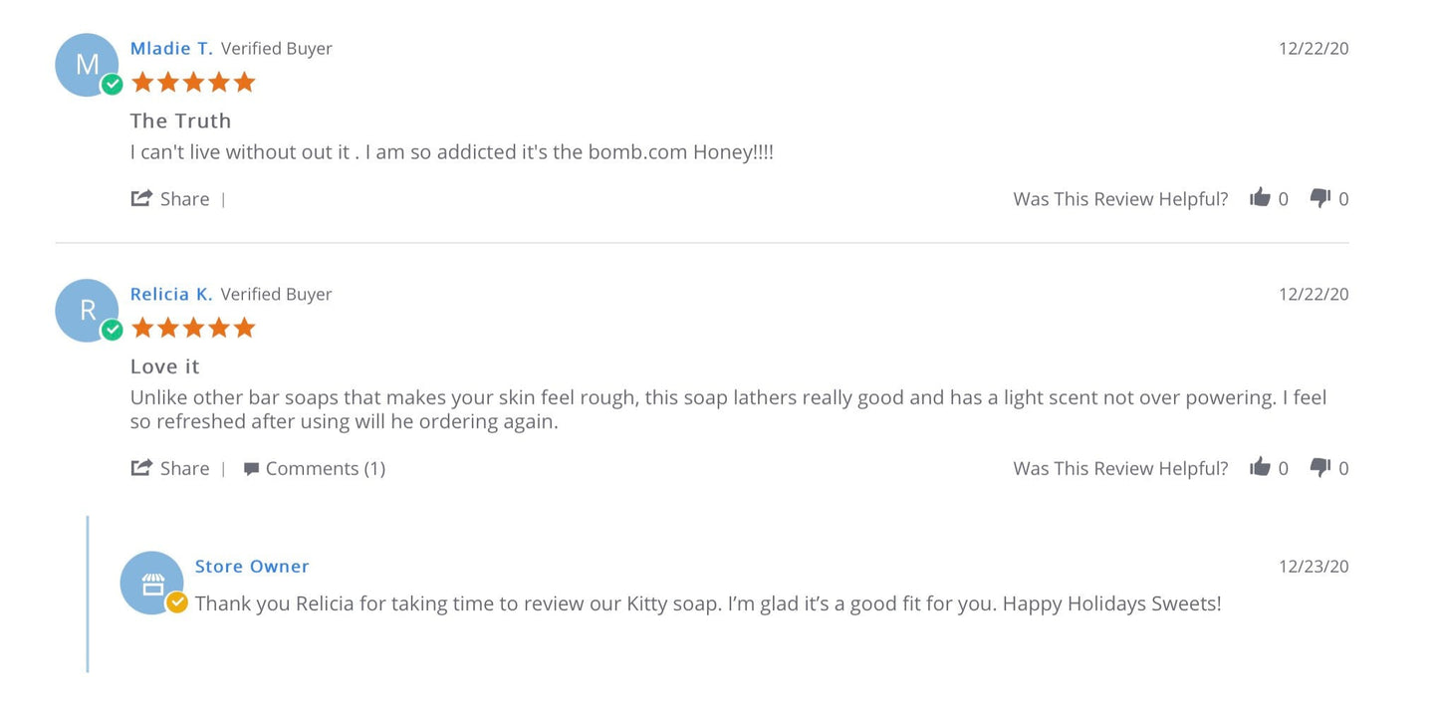Click share arrow icon on Mladie T.'s review
This screenshot has height=715, width=1439.
click(141, 198)
